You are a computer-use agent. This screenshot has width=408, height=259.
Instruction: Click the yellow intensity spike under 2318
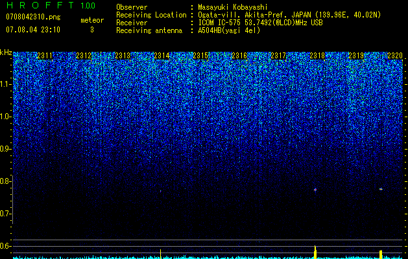pyautogui.click(x=315, y=252)
